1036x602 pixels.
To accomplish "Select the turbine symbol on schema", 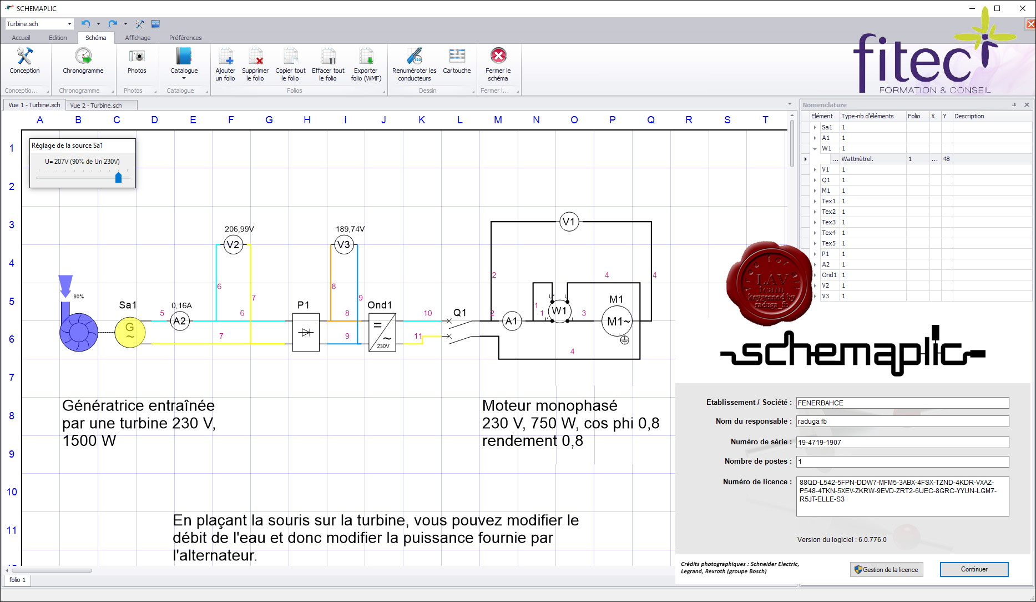I will pos(79,332).
